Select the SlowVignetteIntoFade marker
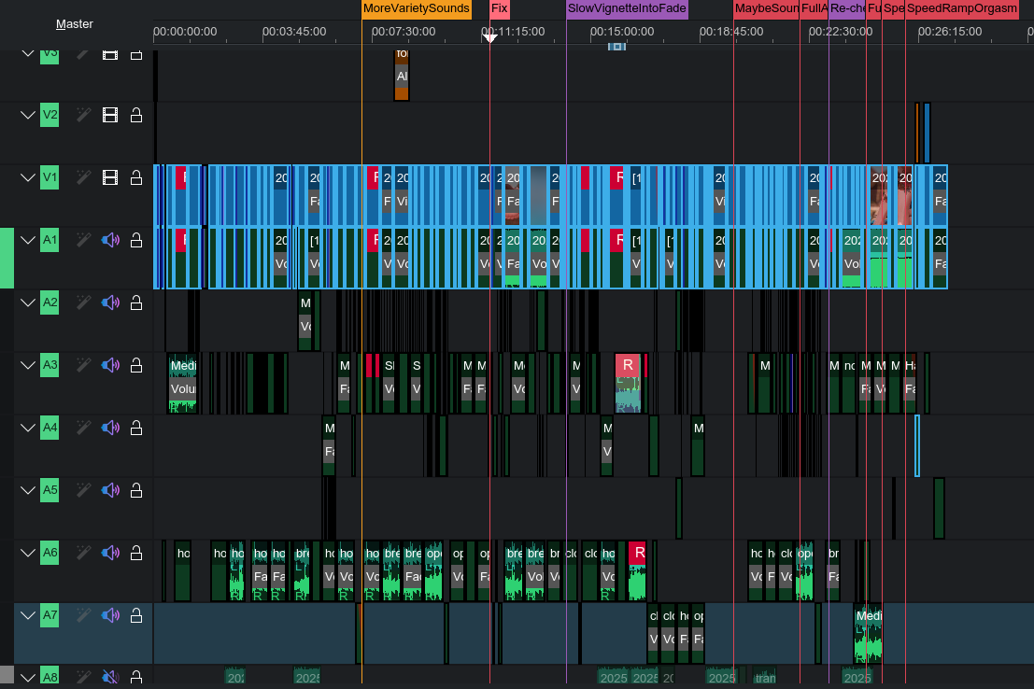Screen dimensions: 1034x689 pyautogui.click(x=627, y=8)
